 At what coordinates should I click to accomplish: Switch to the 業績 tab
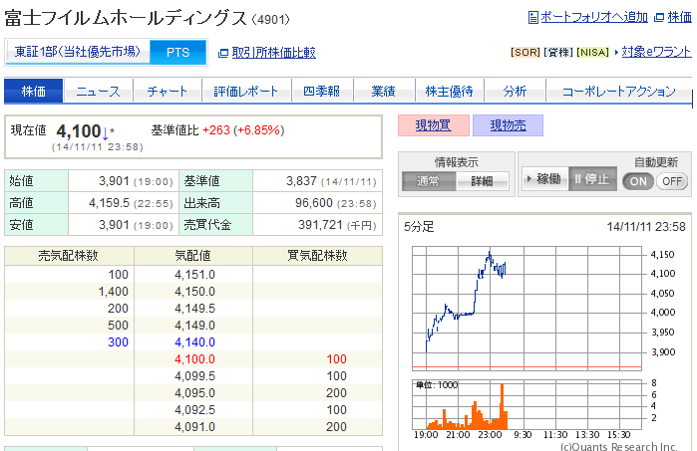pos(384,92)
